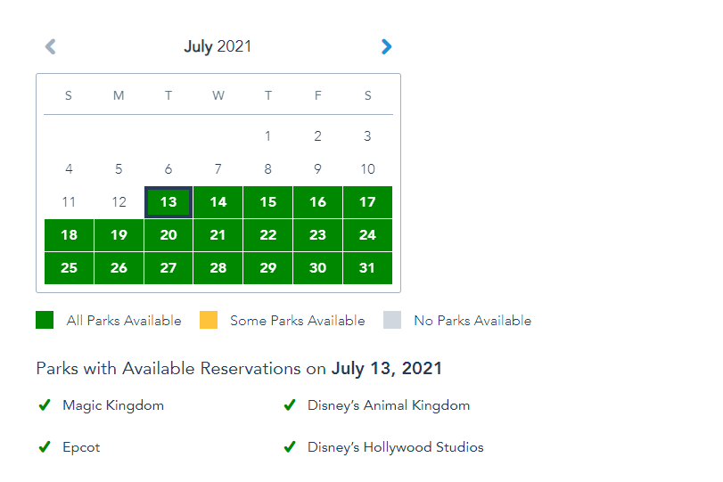
Task: Click the yellow Some Parks Available swatch
Action: (x=208, y=320)
